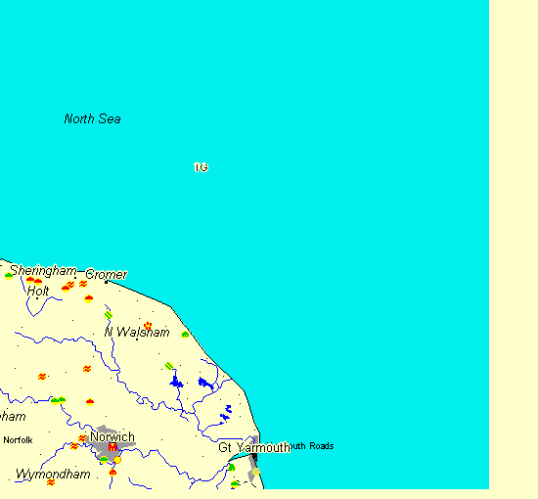Select the red dome marker south of Cromer
The width and height of the screenshot is (538, 499).
point(88,298)
